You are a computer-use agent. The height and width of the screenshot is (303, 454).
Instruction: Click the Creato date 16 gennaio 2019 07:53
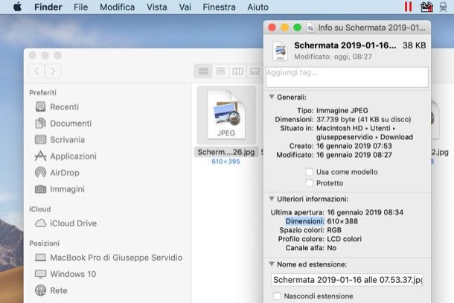[354, 146]
